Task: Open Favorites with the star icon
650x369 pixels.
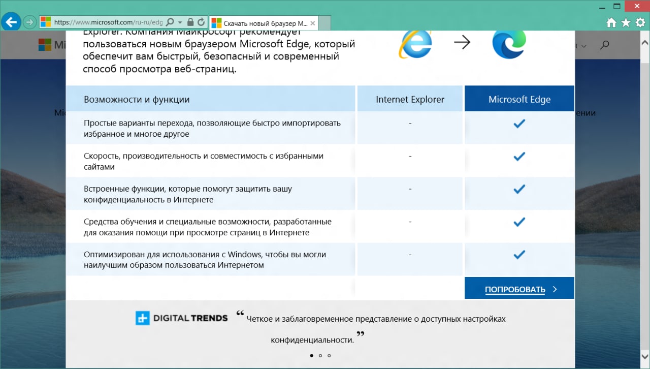Action: (626, 22)
